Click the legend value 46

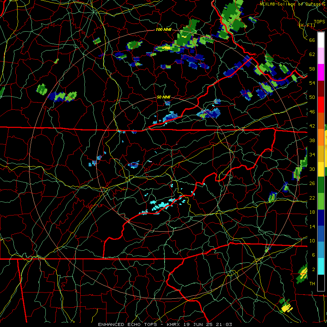click(x=312, y=112)
